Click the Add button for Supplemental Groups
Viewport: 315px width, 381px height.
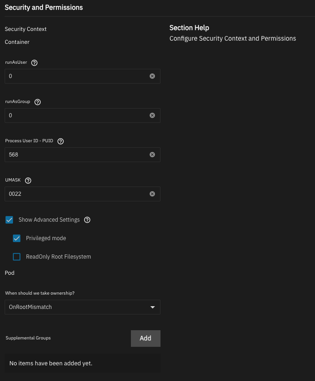(x=145, y=339)
